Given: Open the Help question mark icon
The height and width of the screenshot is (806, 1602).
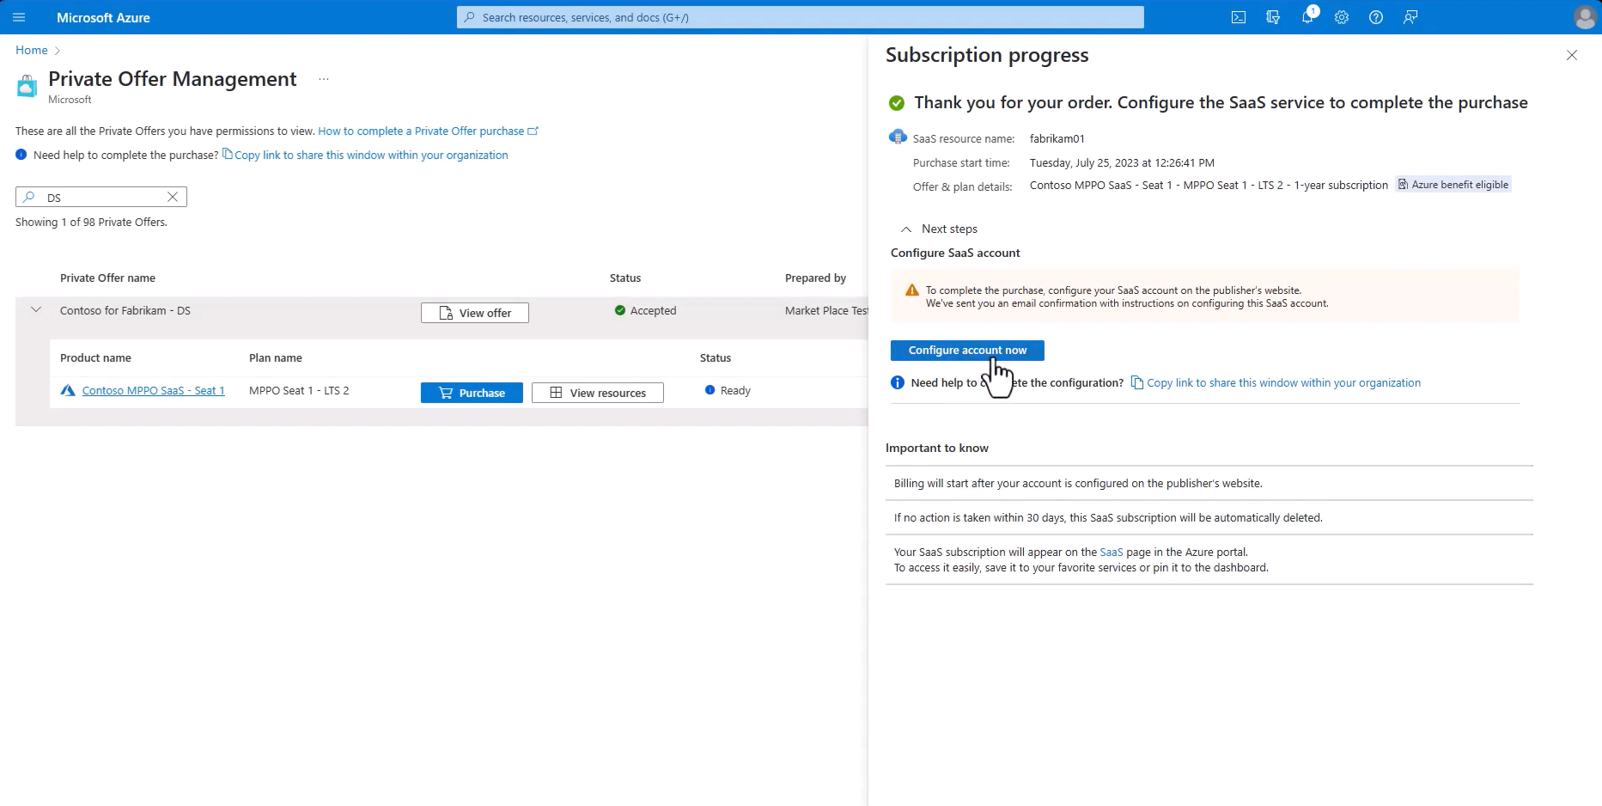Looking at the screenshot, I should coord(1376,17).
